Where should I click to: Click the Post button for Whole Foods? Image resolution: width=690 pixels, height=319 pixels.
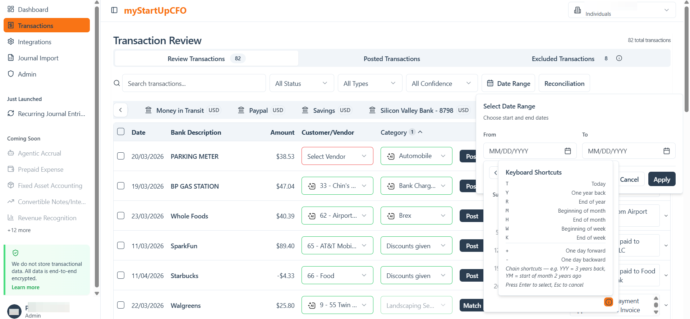click(x=471, y=216)
